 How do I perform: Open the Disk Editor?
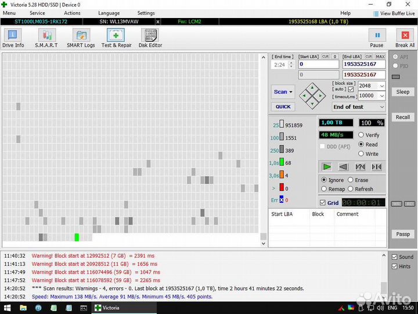click(x=150, y=38)
